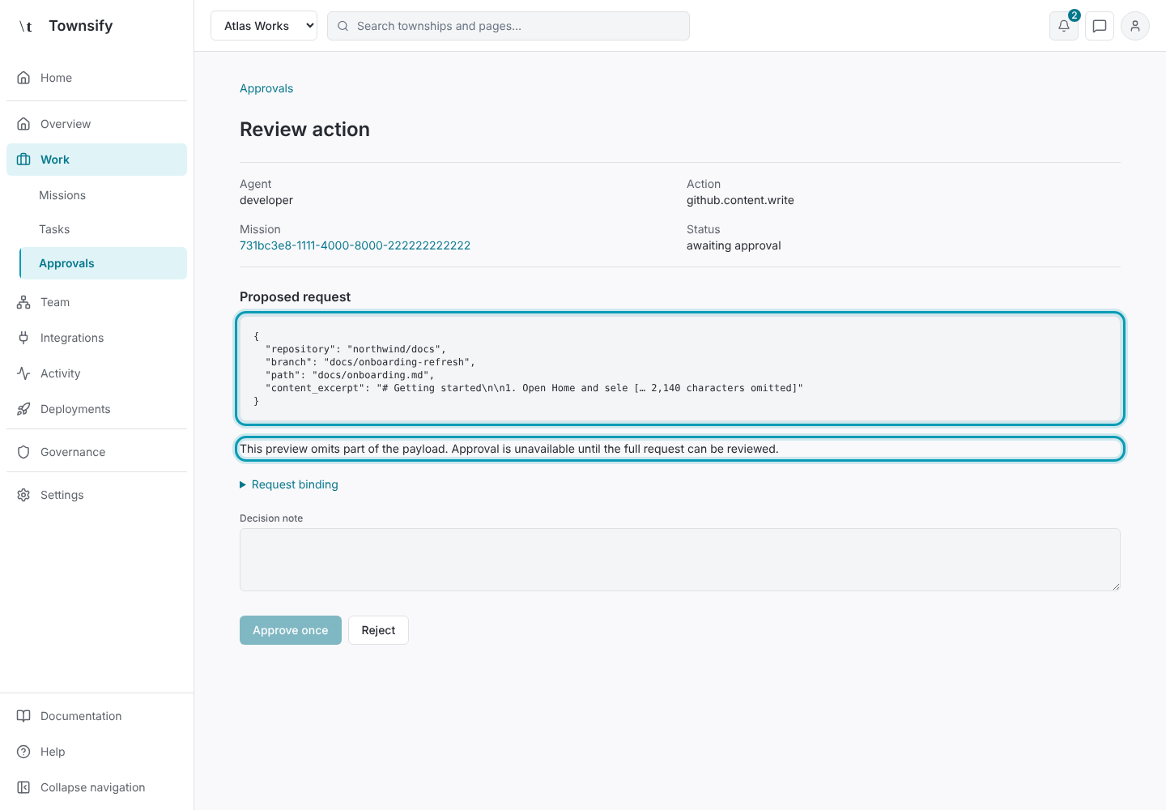Click the Activity pulse icon
This screenshot has height=810, width=1166.
coord(23,373)
